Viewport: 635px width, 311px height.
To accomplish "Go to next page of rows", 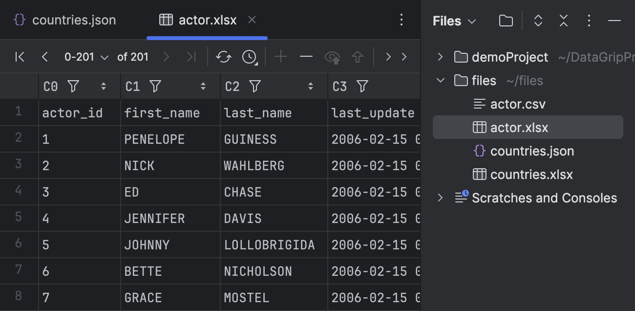I will (166, 57).
